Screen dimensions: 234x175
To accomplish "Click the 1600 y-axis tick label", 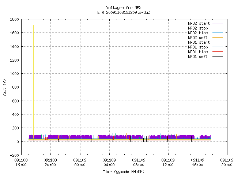I will pos(14,33).
